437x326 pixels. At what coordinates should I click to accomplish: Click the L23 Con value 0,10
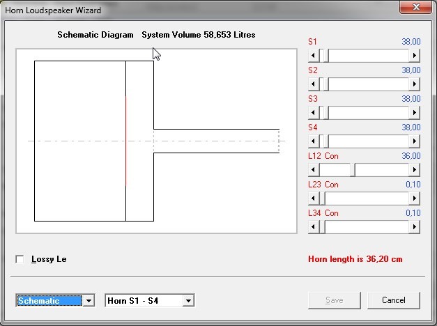tap(413, 185)
